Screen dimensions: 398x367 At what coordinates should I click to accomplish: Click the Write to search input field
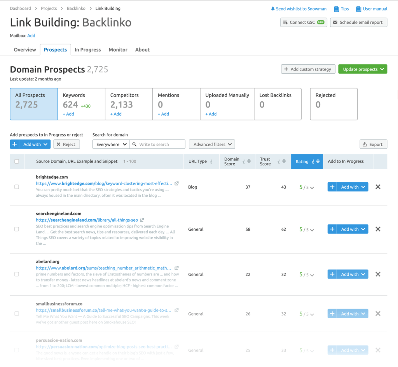[157, 144]
